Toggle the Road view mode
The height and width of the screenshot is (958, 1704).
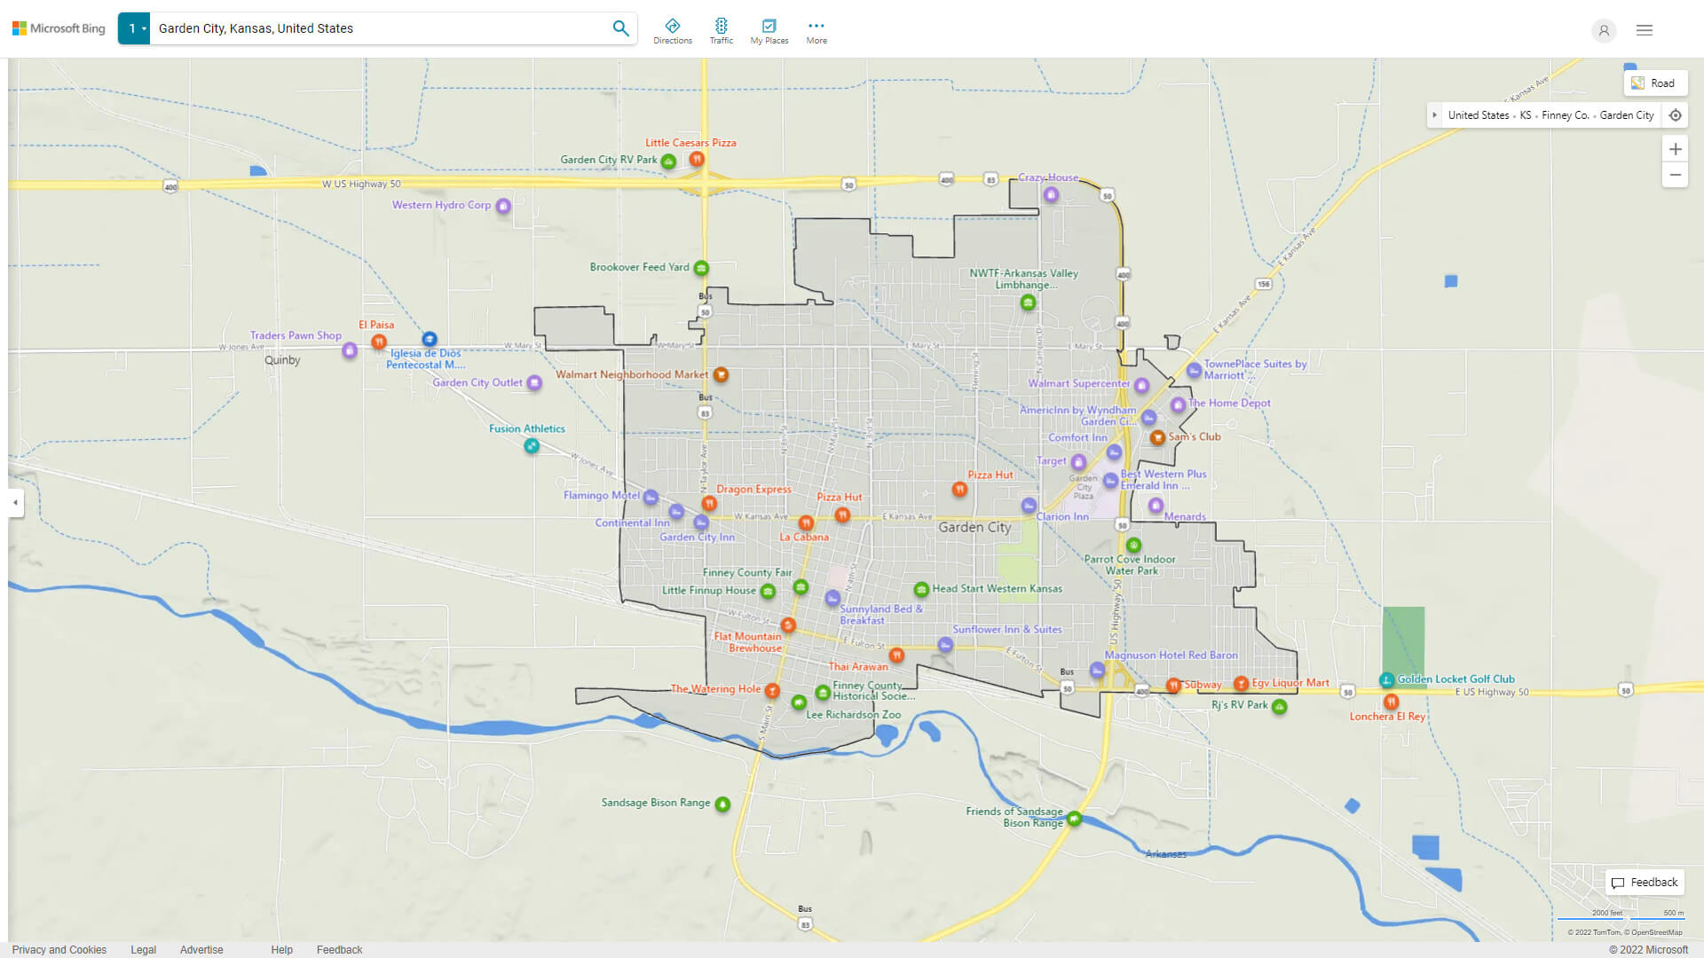pos(1655,83)
